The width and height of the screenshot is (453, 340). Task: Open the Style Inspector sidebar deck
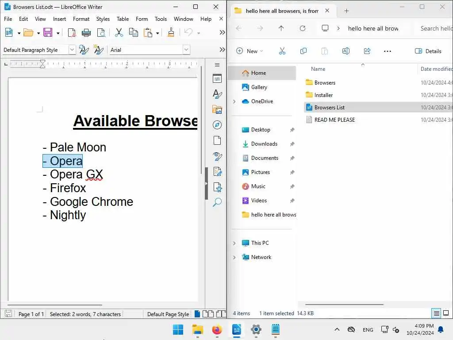(217, 156)
